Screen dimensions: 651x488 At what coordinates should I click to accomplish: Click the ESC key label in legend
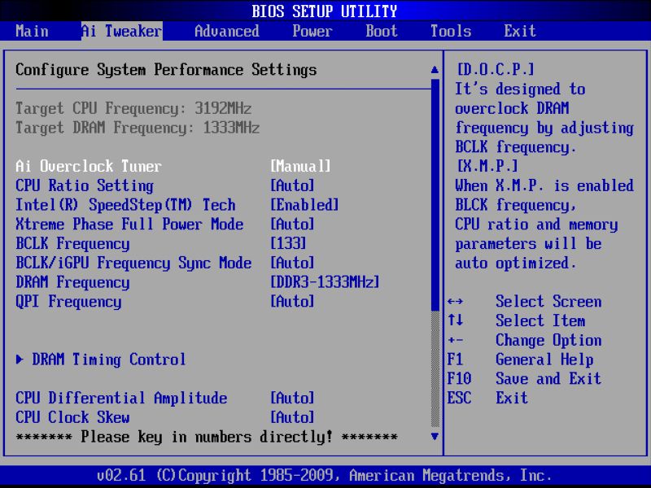[459, 398]
